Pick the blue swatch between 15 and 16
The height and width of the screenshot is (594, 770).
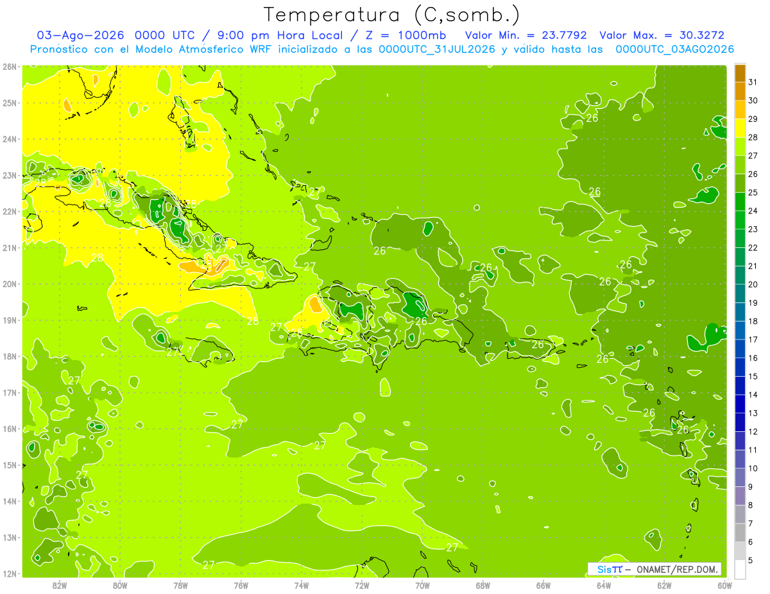(740, 367)
